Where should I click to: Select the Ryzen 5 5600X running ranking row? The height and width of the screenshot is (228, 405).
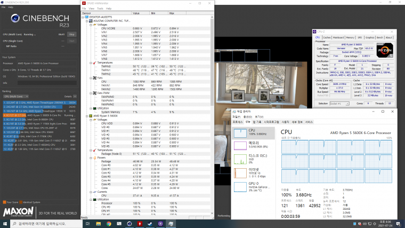(39, 115)
